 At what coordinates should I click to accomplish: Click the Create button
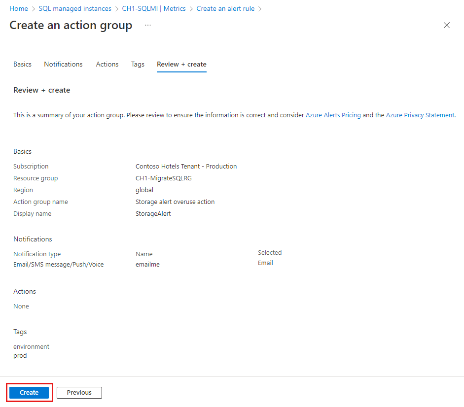pyautogui.click(x=29, y=392)
